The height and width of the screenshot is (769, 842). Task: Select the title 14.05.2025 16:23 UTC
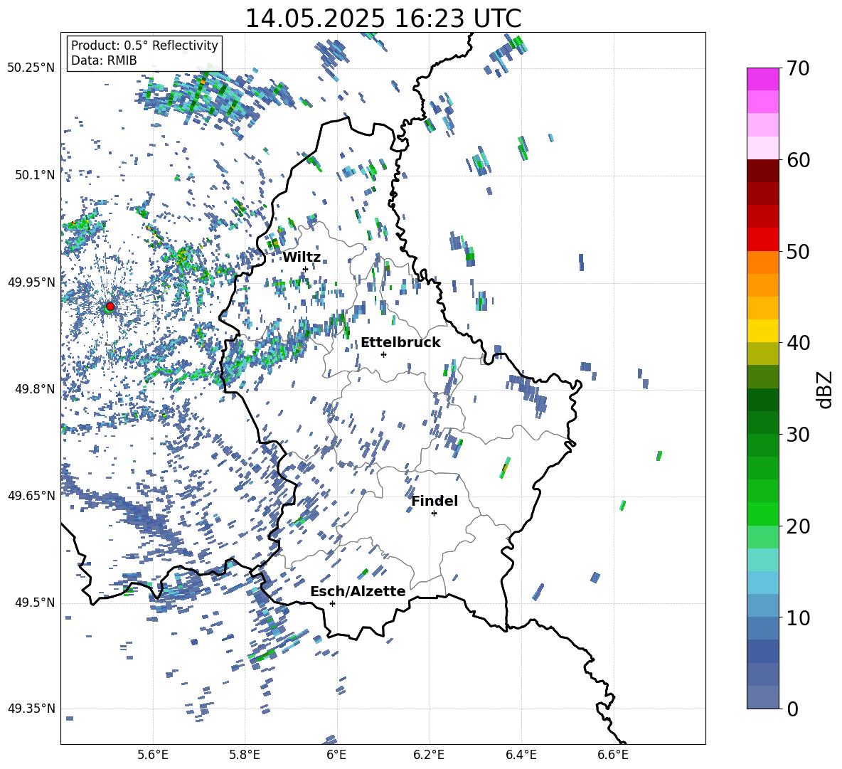point(383,18)
